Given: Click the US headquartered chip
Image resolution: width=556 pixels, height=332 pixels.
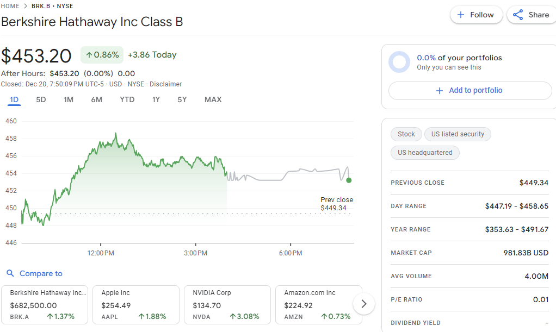Looking at the screenshot, I should coord(425,153).
